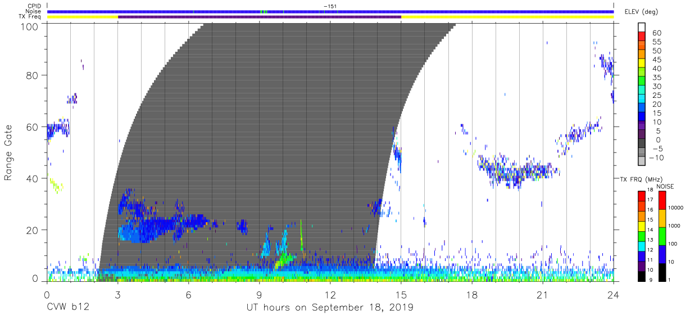Click the 'Range Gate' y-axis title

(8, 152)
